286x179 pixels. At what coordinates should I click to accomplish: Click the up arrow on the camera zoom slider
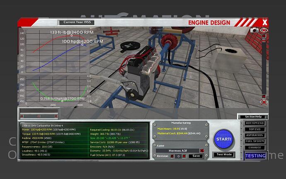(264, 36)
